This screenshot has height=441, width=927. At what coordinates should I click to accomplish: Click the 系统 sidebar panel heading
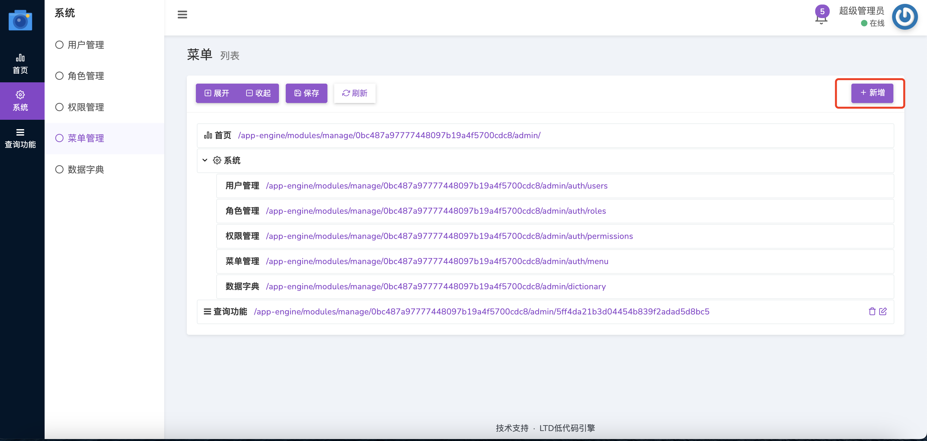point(65,13)
